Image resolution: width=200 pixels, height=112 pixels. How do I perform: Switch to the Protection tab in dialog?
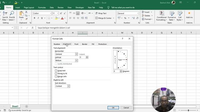(x=102, y=44)
